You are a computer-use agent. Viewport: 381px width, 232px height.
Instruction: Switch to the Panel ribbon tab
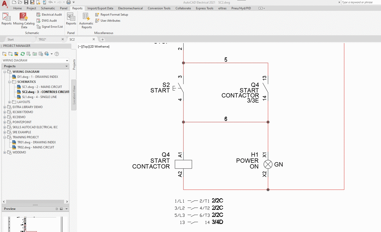coord(64,8)
